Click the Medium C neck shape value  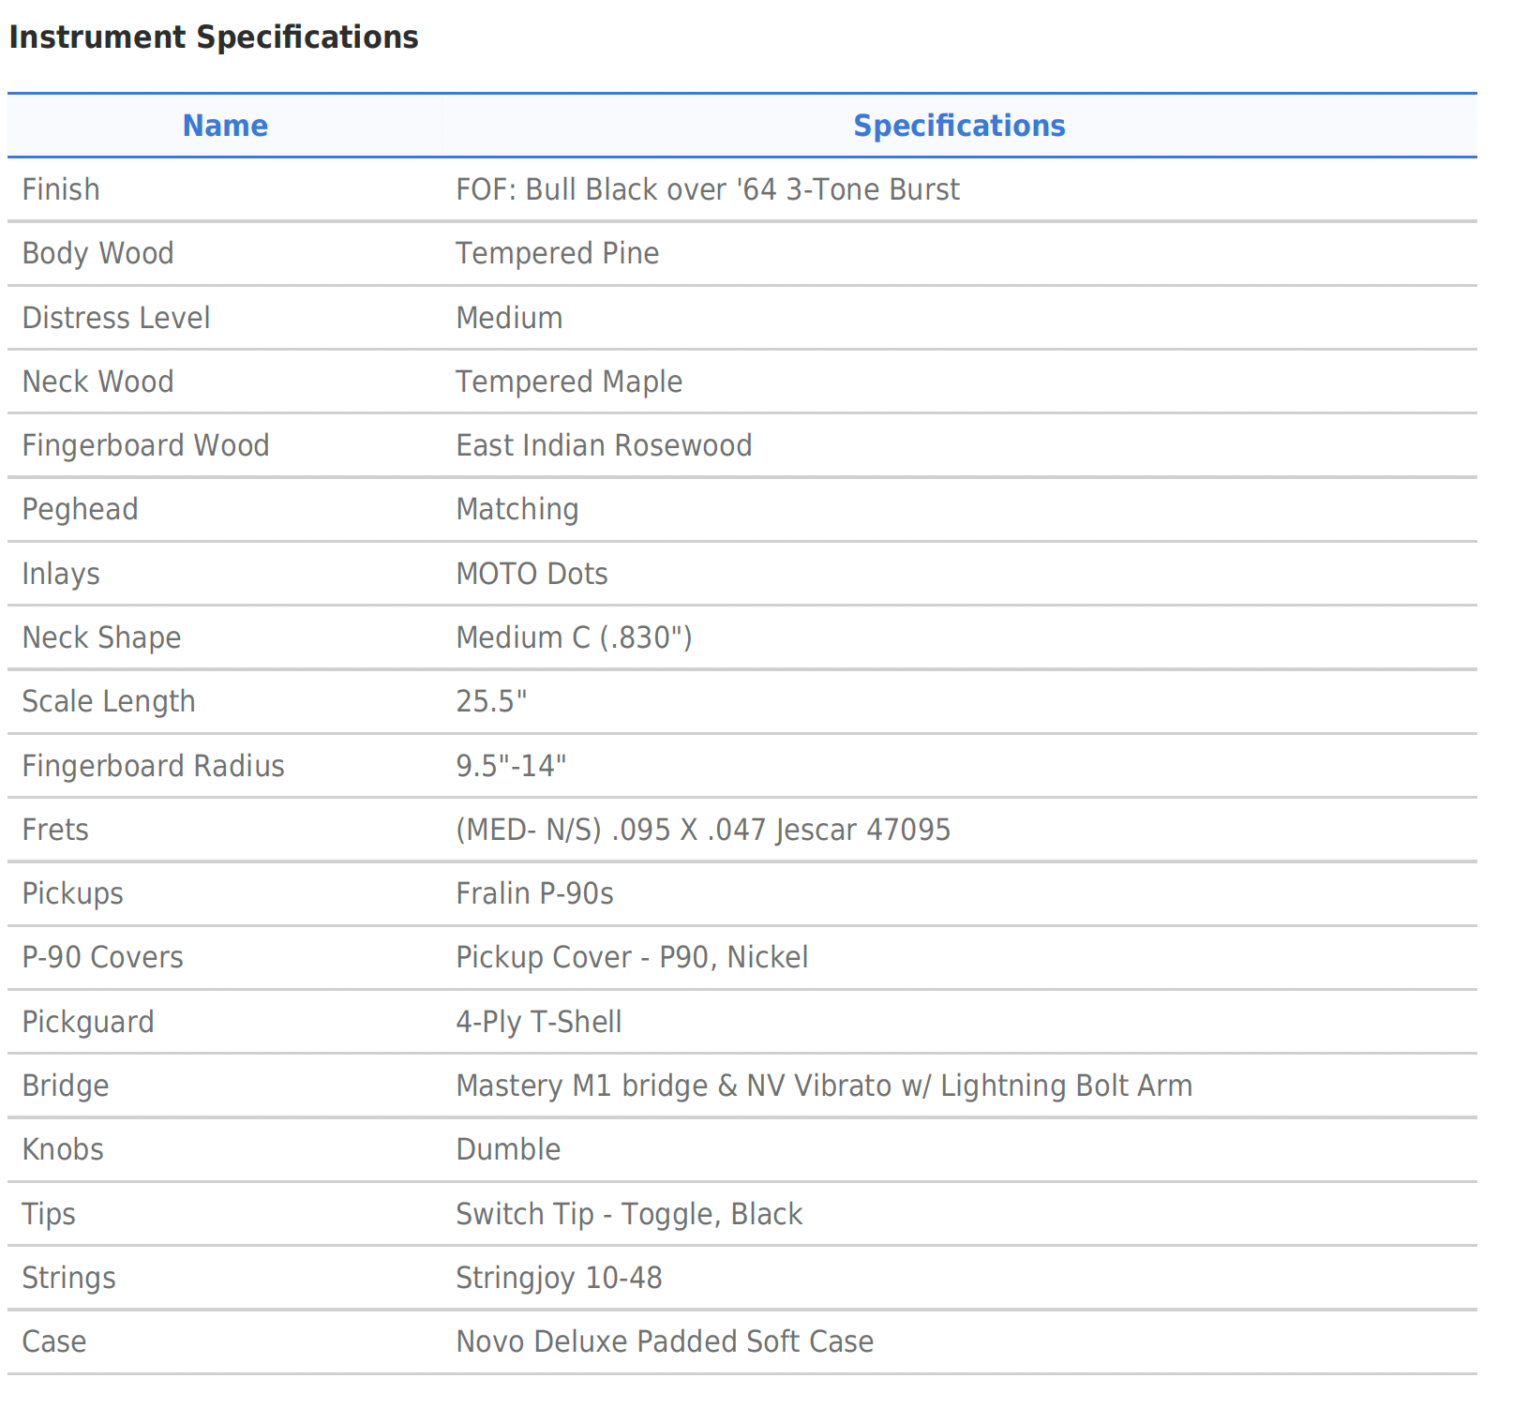click(574, 637)
